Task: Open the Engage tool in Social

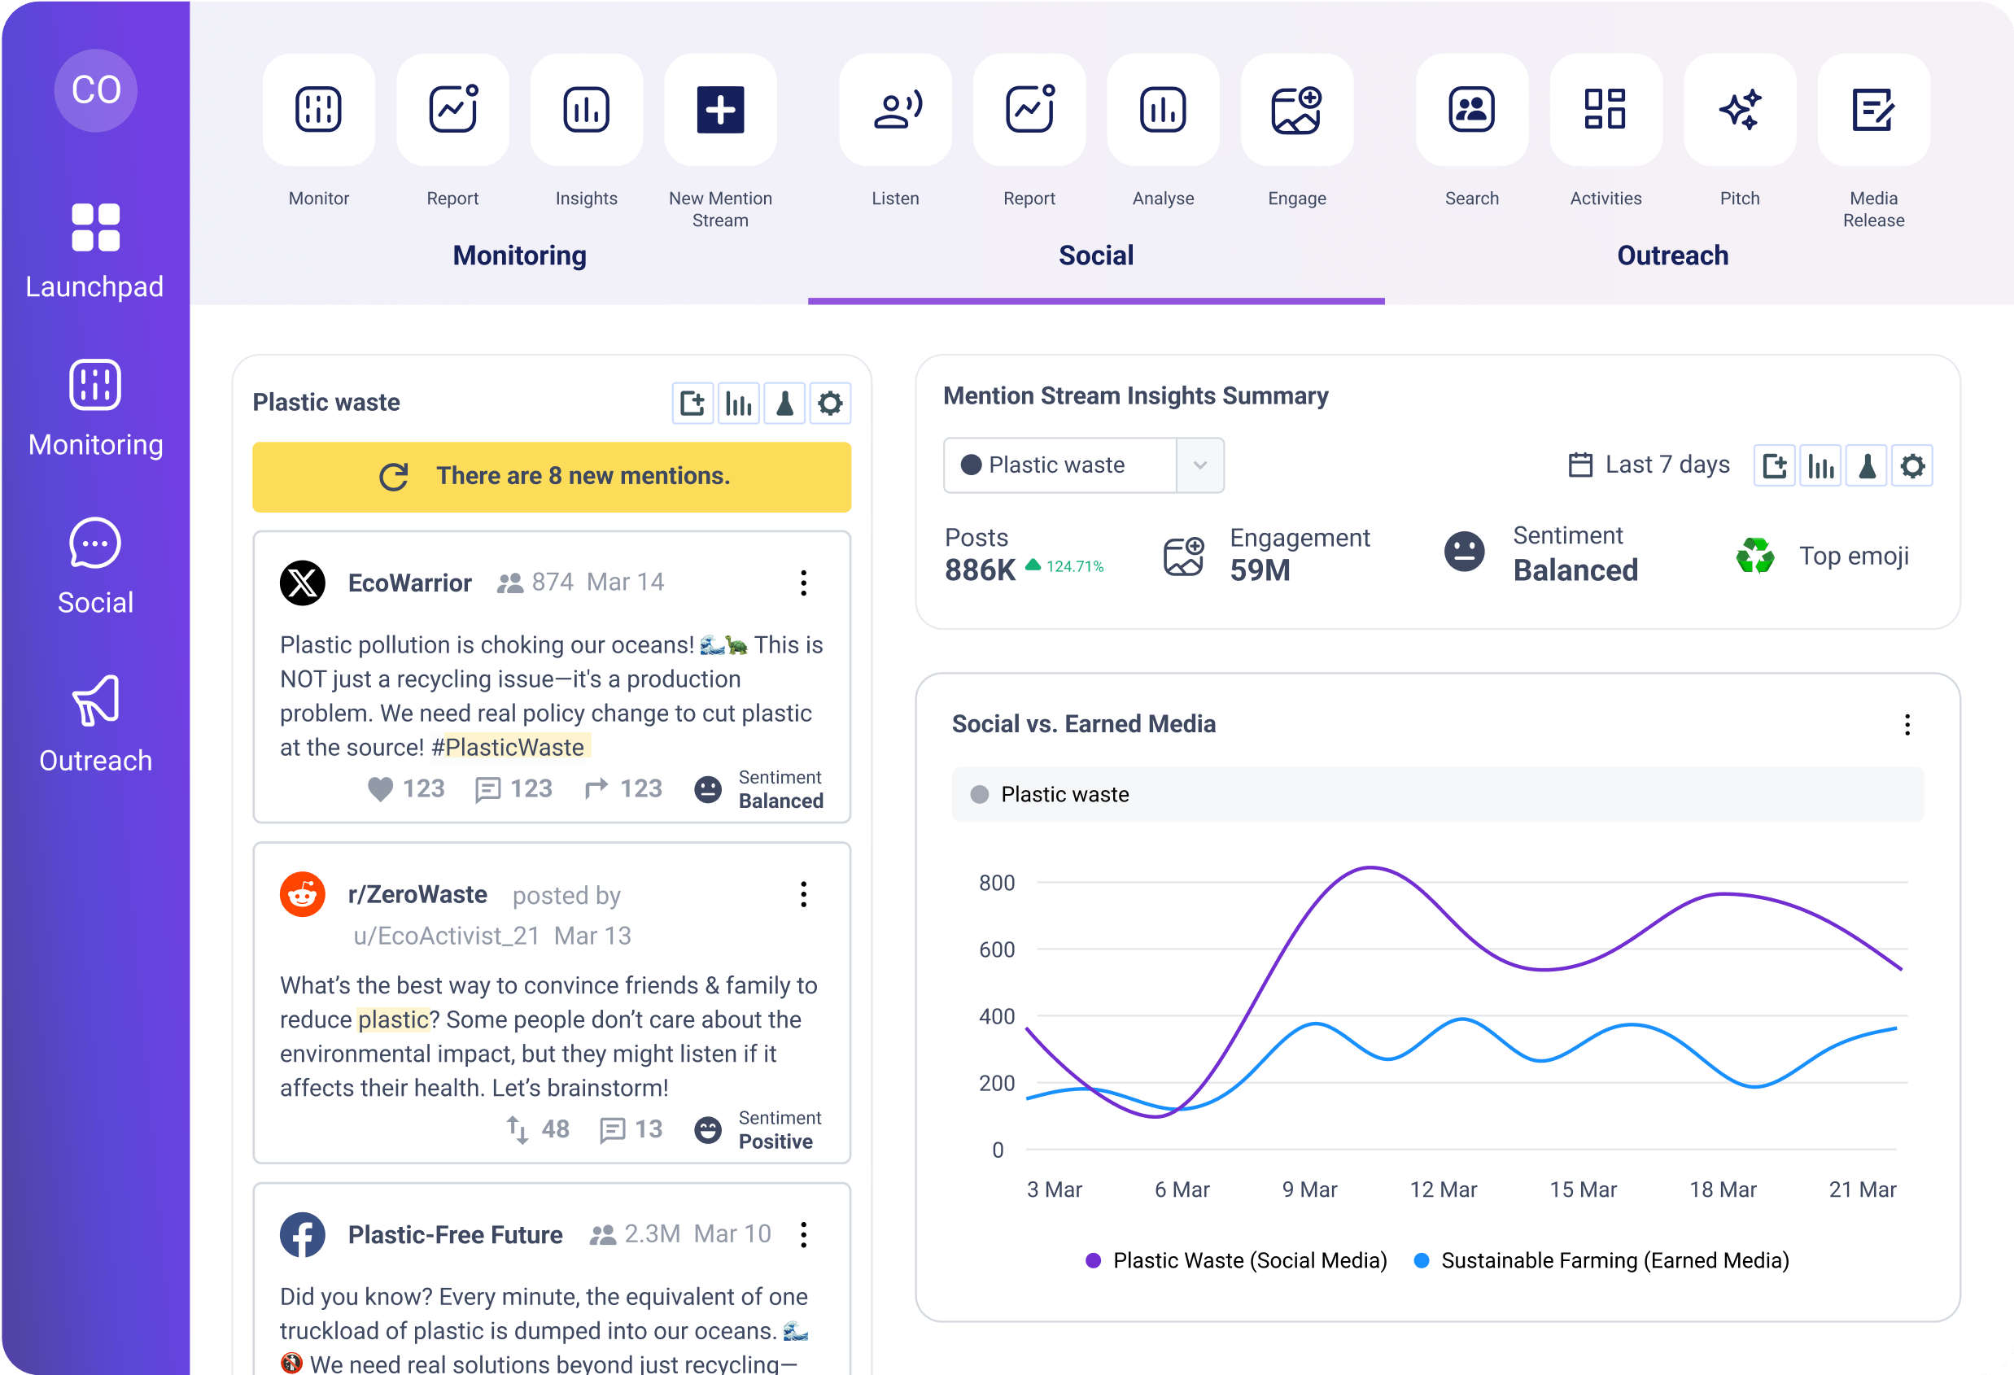Action: pos(1296,109)
